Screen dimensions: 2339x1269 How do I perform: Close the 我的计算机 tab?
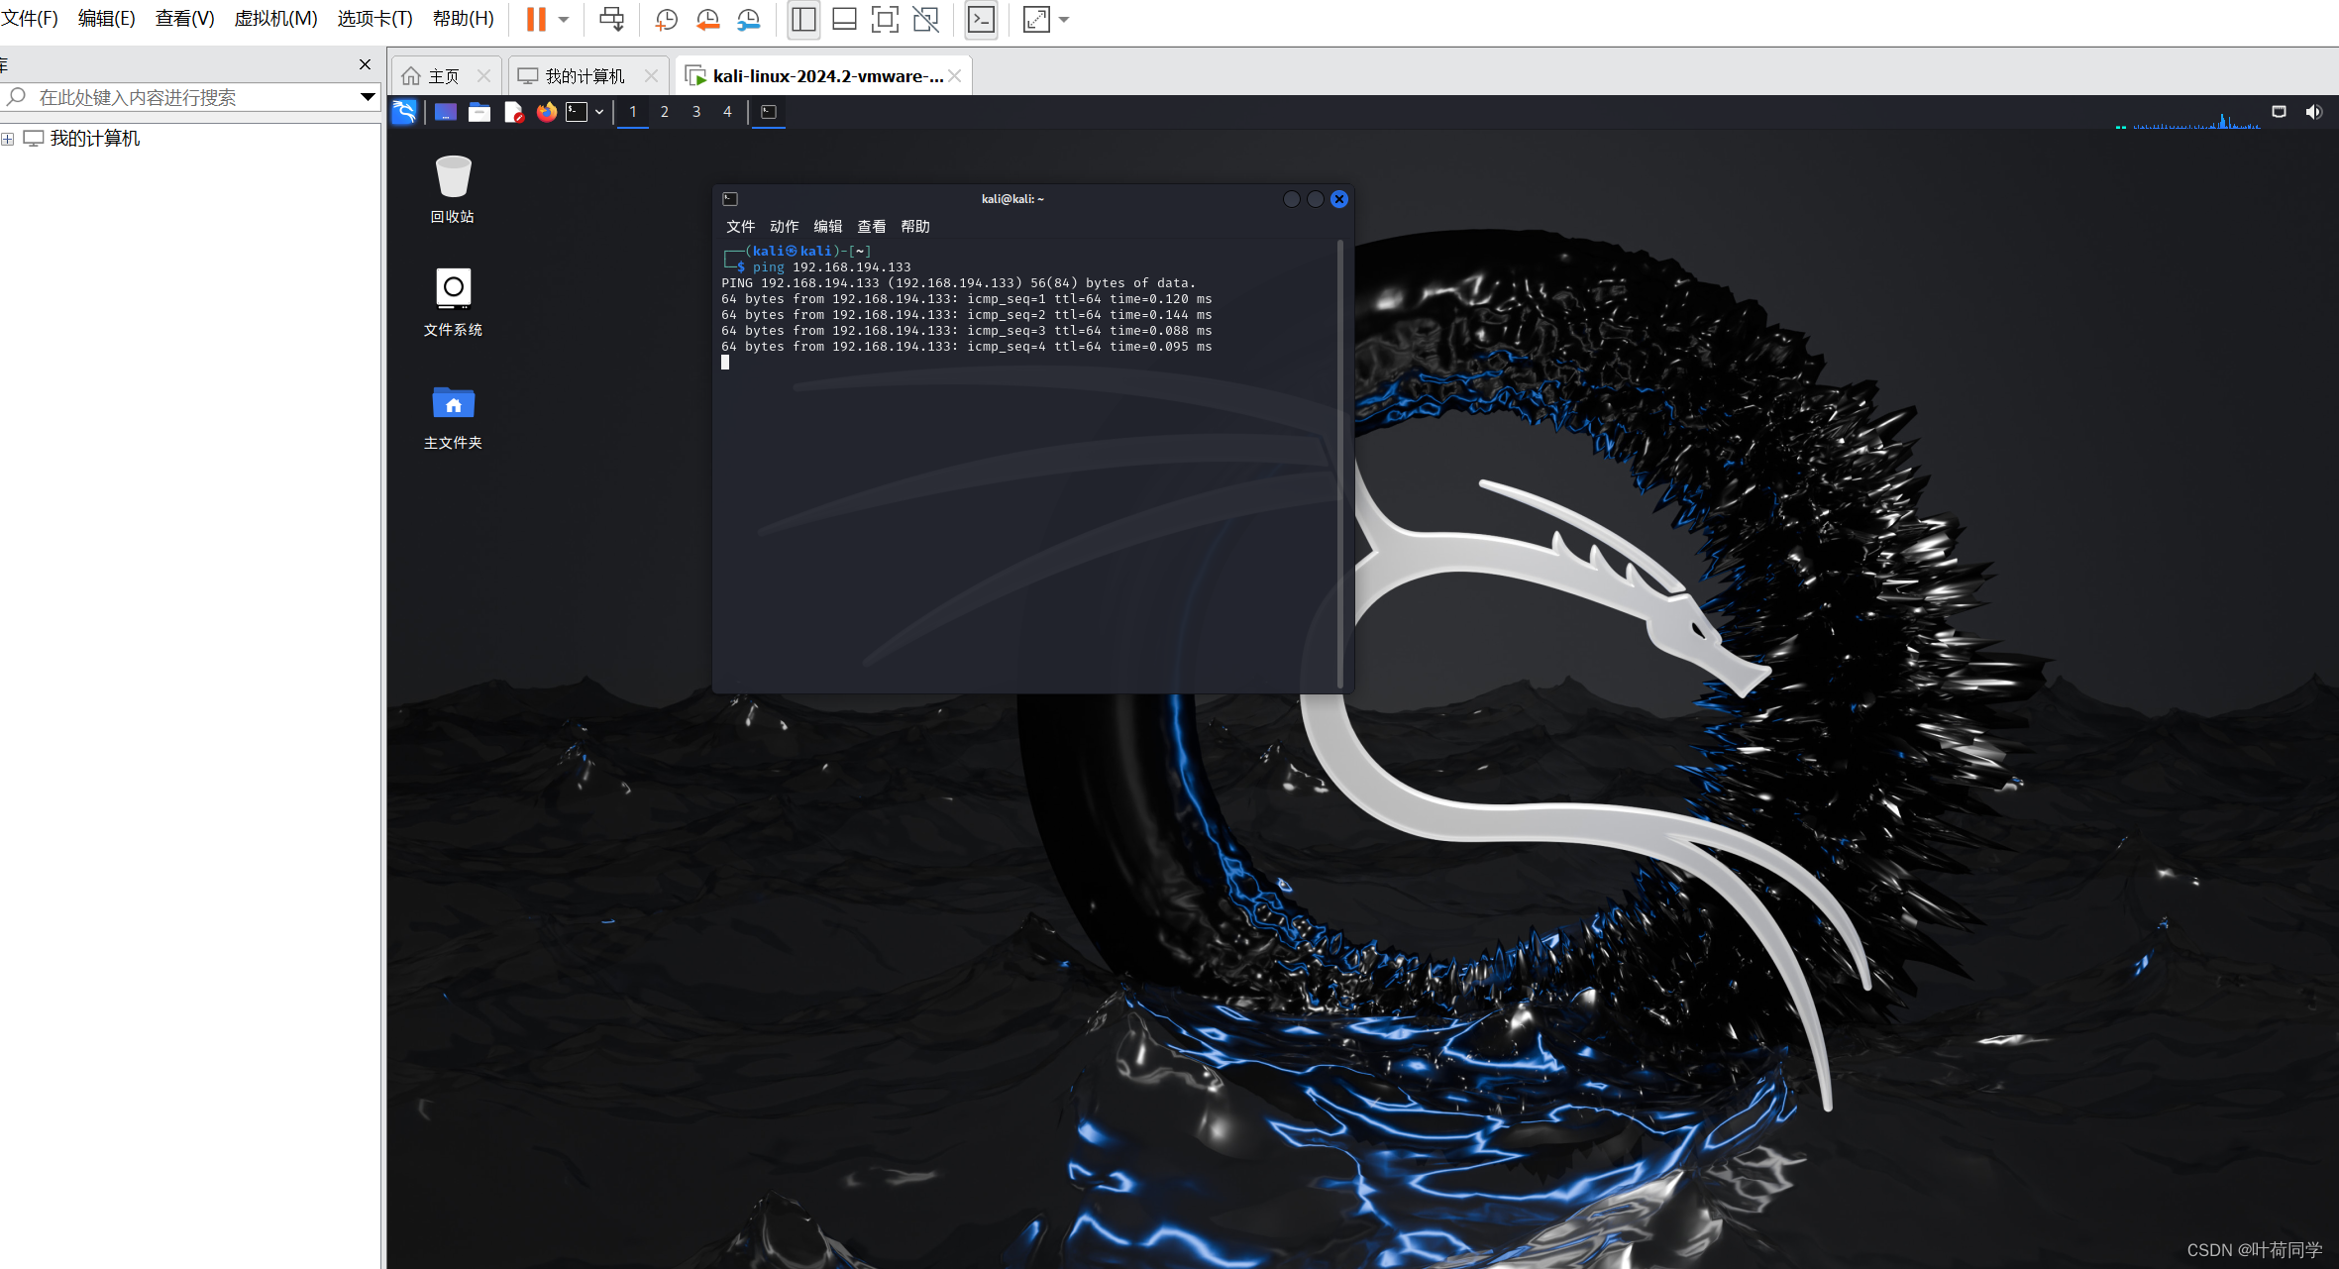(651, 76)
